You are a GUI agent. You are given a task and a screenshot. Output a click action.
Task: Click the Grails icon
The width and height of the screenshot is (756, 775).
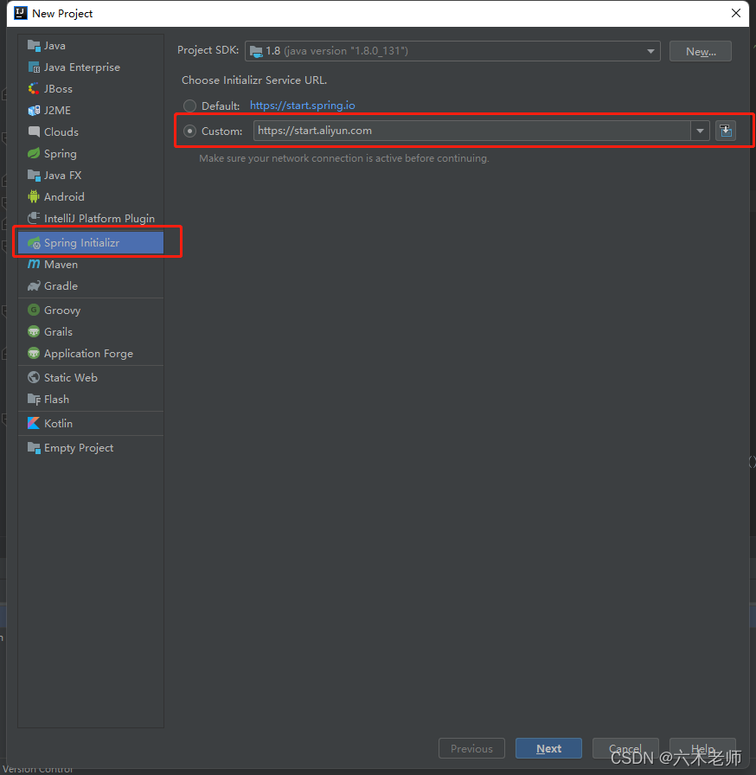coord(34,331)
